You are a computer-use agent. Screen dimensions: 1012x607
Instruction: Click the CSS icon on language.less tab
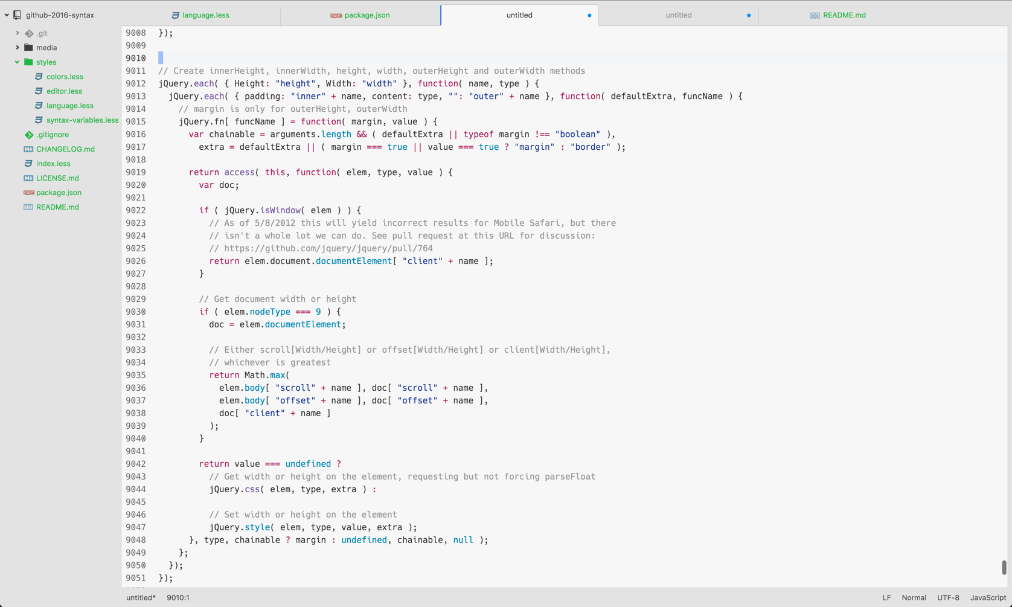pyautogui.click(x=175, y=15)
